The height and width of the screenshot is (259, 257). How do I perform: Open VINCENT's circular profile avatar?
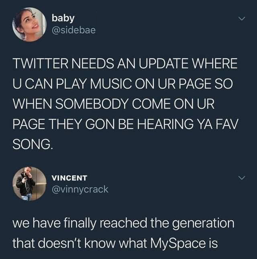29,184
